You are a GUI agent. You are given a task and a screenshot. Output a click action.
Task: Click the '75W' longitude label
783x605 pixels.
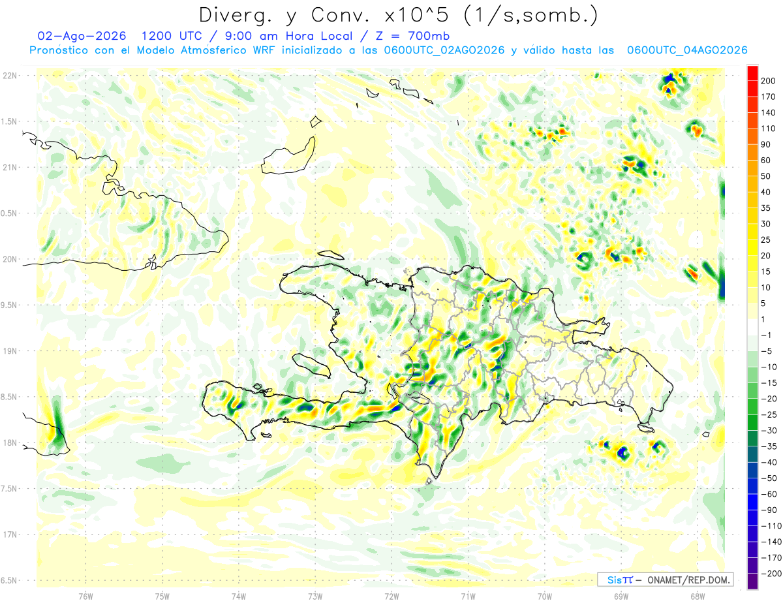coord(162,596)
